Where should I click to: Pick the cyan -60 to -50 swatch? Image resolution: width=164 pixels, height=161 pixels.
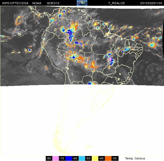(x=82, y=158)
